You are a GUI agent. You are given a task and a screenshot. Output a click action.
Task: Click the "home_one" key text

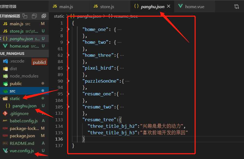(x=95, y=30)
